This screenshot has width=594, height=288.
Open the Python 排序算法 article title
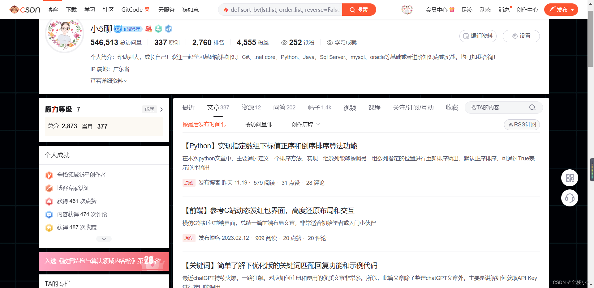point(270,146)
